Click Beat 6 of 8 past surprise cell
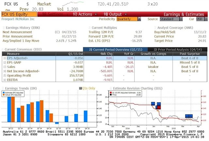209x141 pixels. (x=190, y=58)
